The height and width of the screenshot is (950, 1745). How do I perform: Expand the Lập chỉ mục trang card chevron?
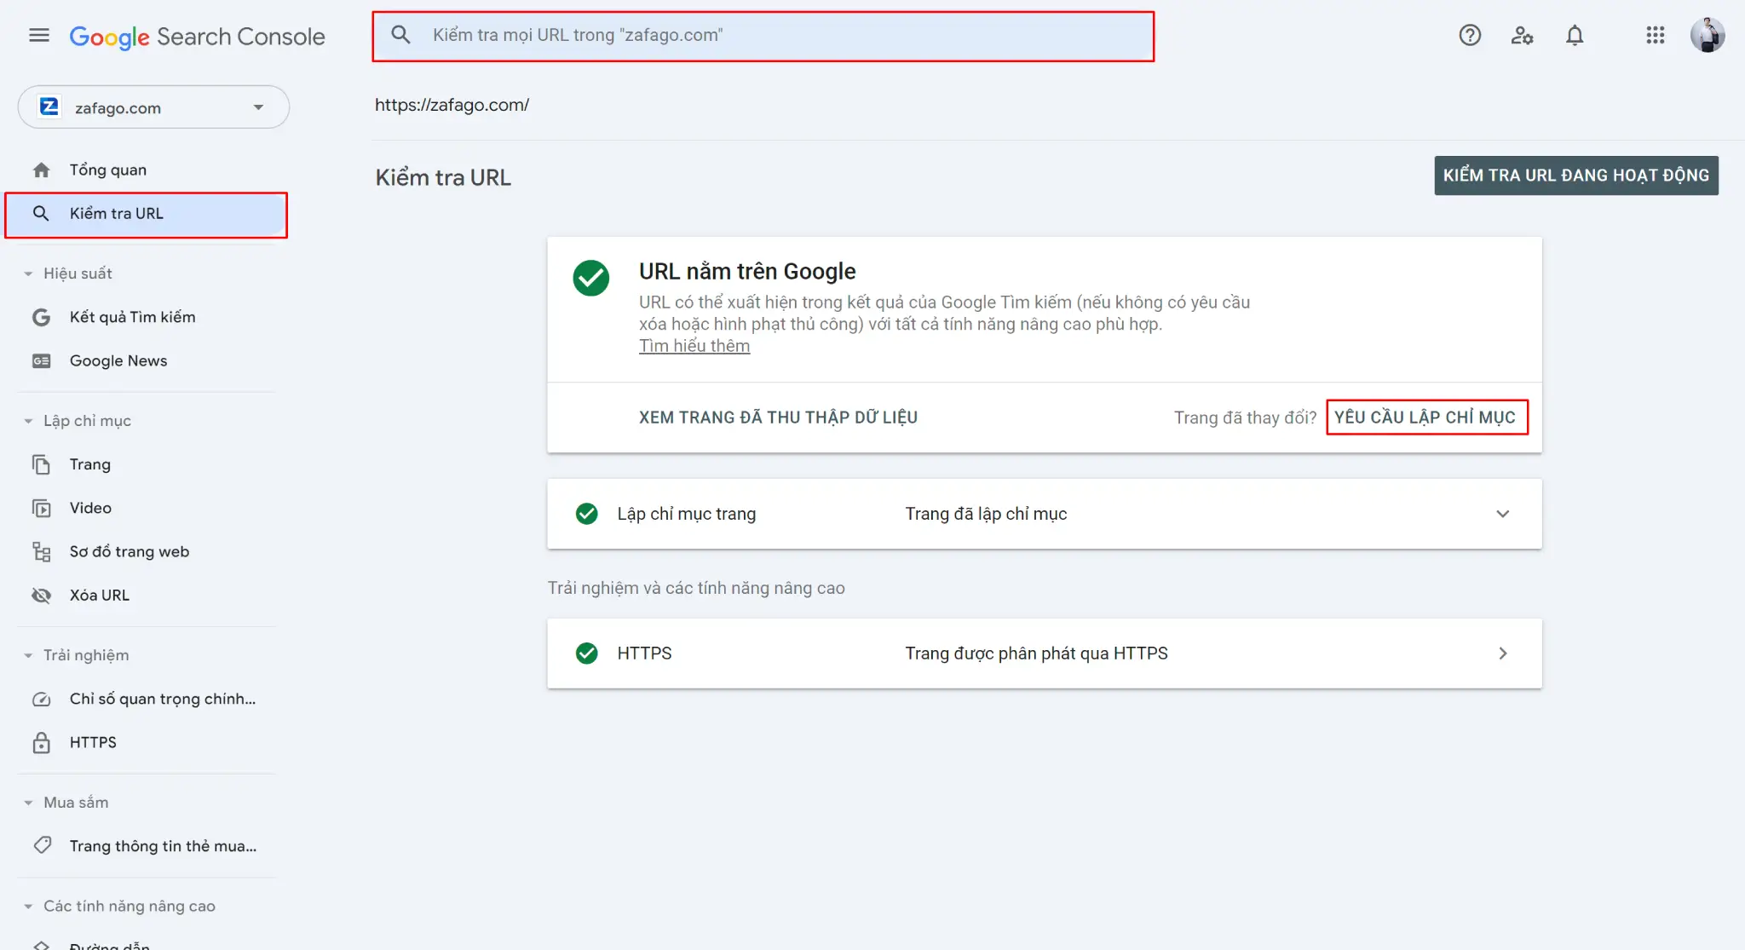pyautogui.click(x=1502, y=514)
